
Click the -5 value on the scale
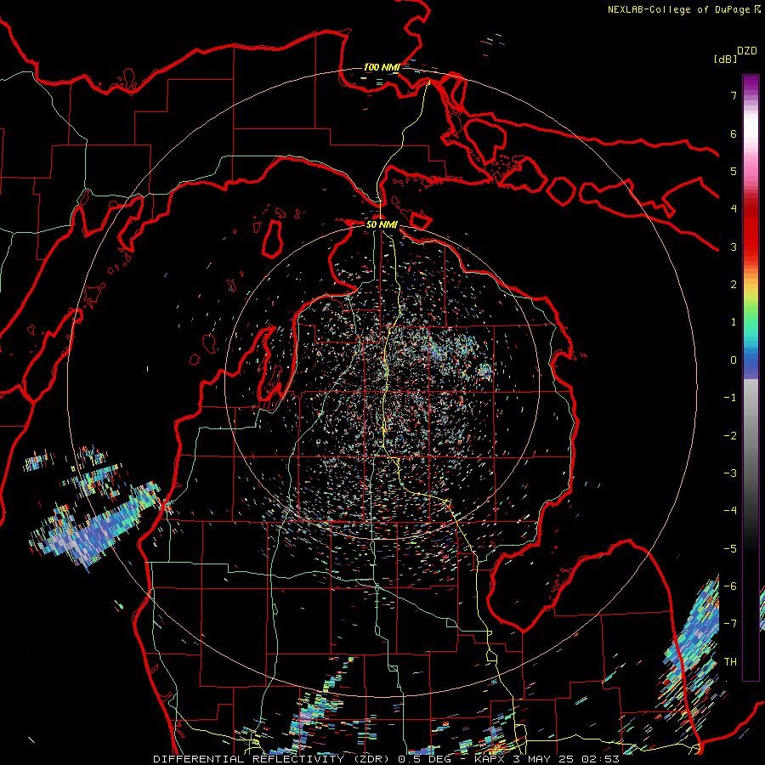[x=730, y=549]
